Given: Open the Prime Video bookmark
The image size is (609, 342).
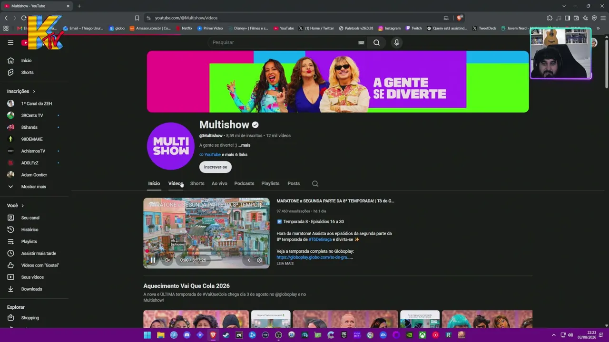Looking at the screenshot, I should click(x=210, y=28).
